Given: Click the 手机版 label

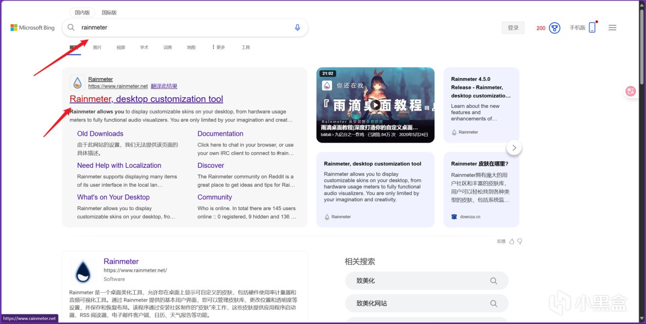Looking at the screenshot, I should [577, 28].
